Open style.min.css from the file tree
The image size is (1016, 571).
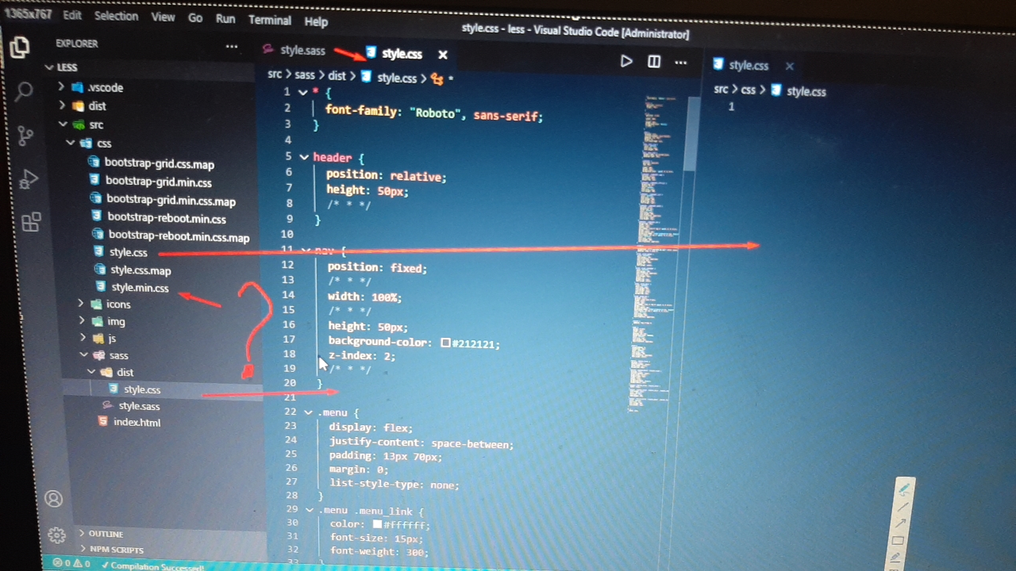coord(140,288)
